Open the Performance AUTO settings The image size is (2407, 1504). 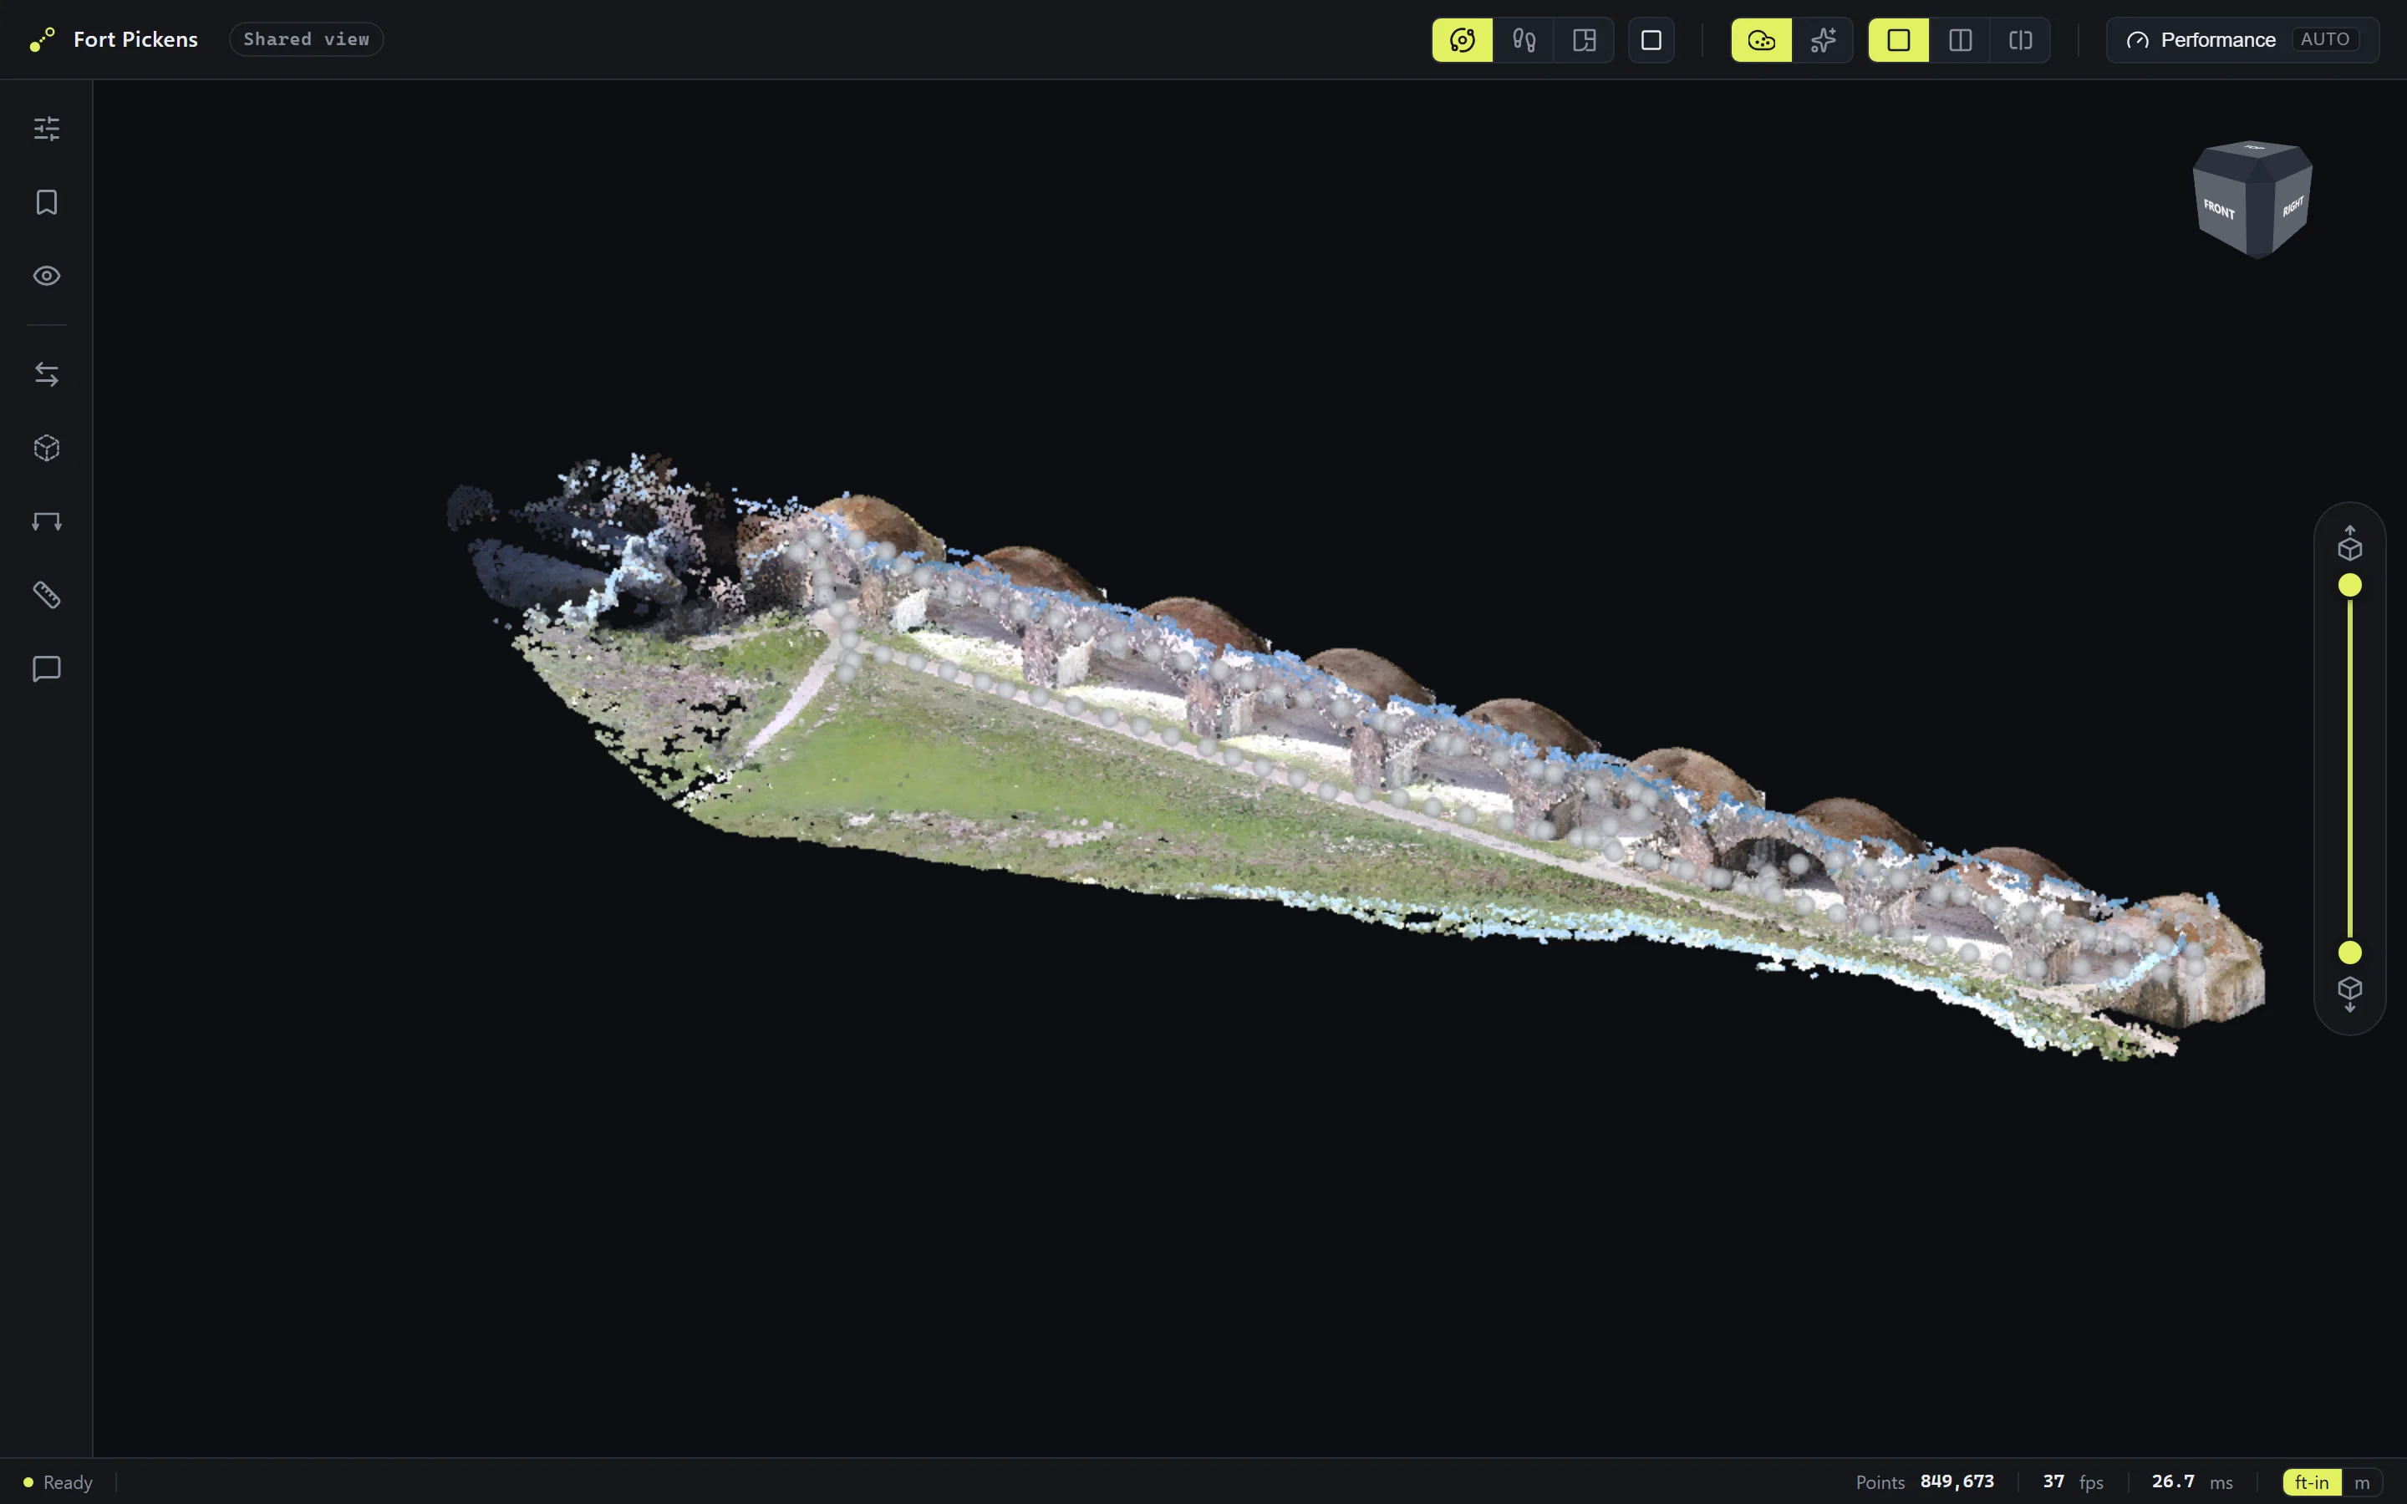(2243, 40)
